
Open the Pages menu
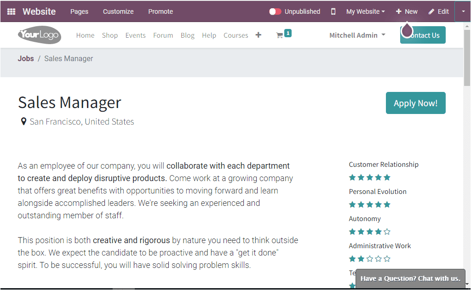click(79, 11)
